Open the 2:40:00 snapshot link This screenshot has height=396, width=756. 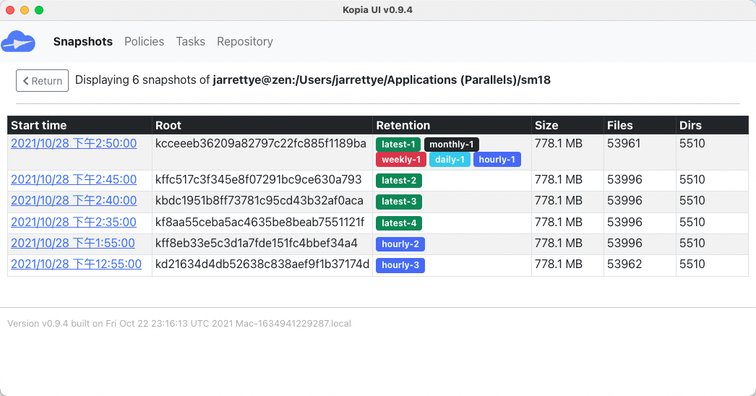click(74, 200)
